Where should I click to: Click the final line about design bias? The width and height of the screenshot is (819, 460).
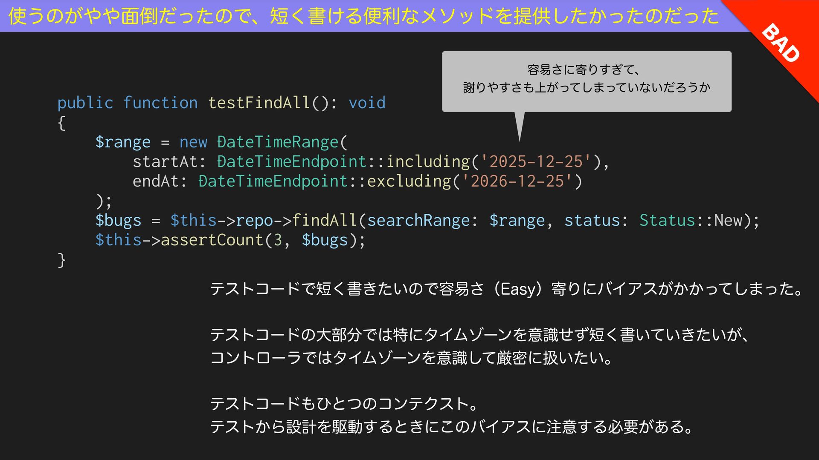452,426
